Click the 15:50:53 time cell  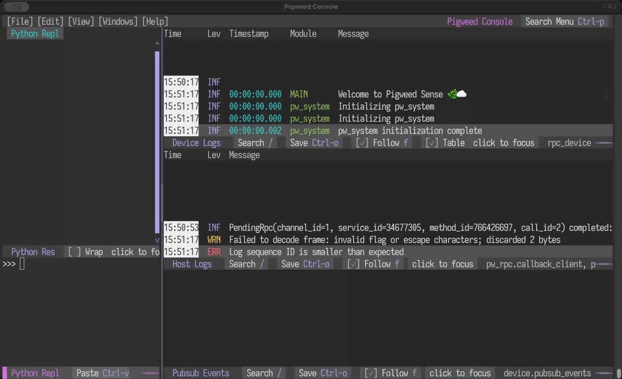coord(181,228)
